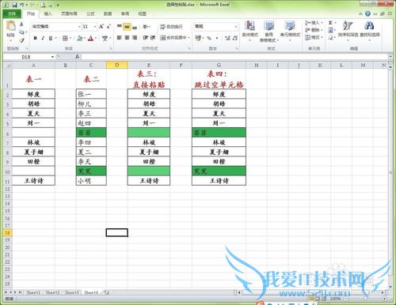The height and width of the screenshot is (305, 396).
Task: Click the Copy icon in clipboard group
Action: click(21, 32)
